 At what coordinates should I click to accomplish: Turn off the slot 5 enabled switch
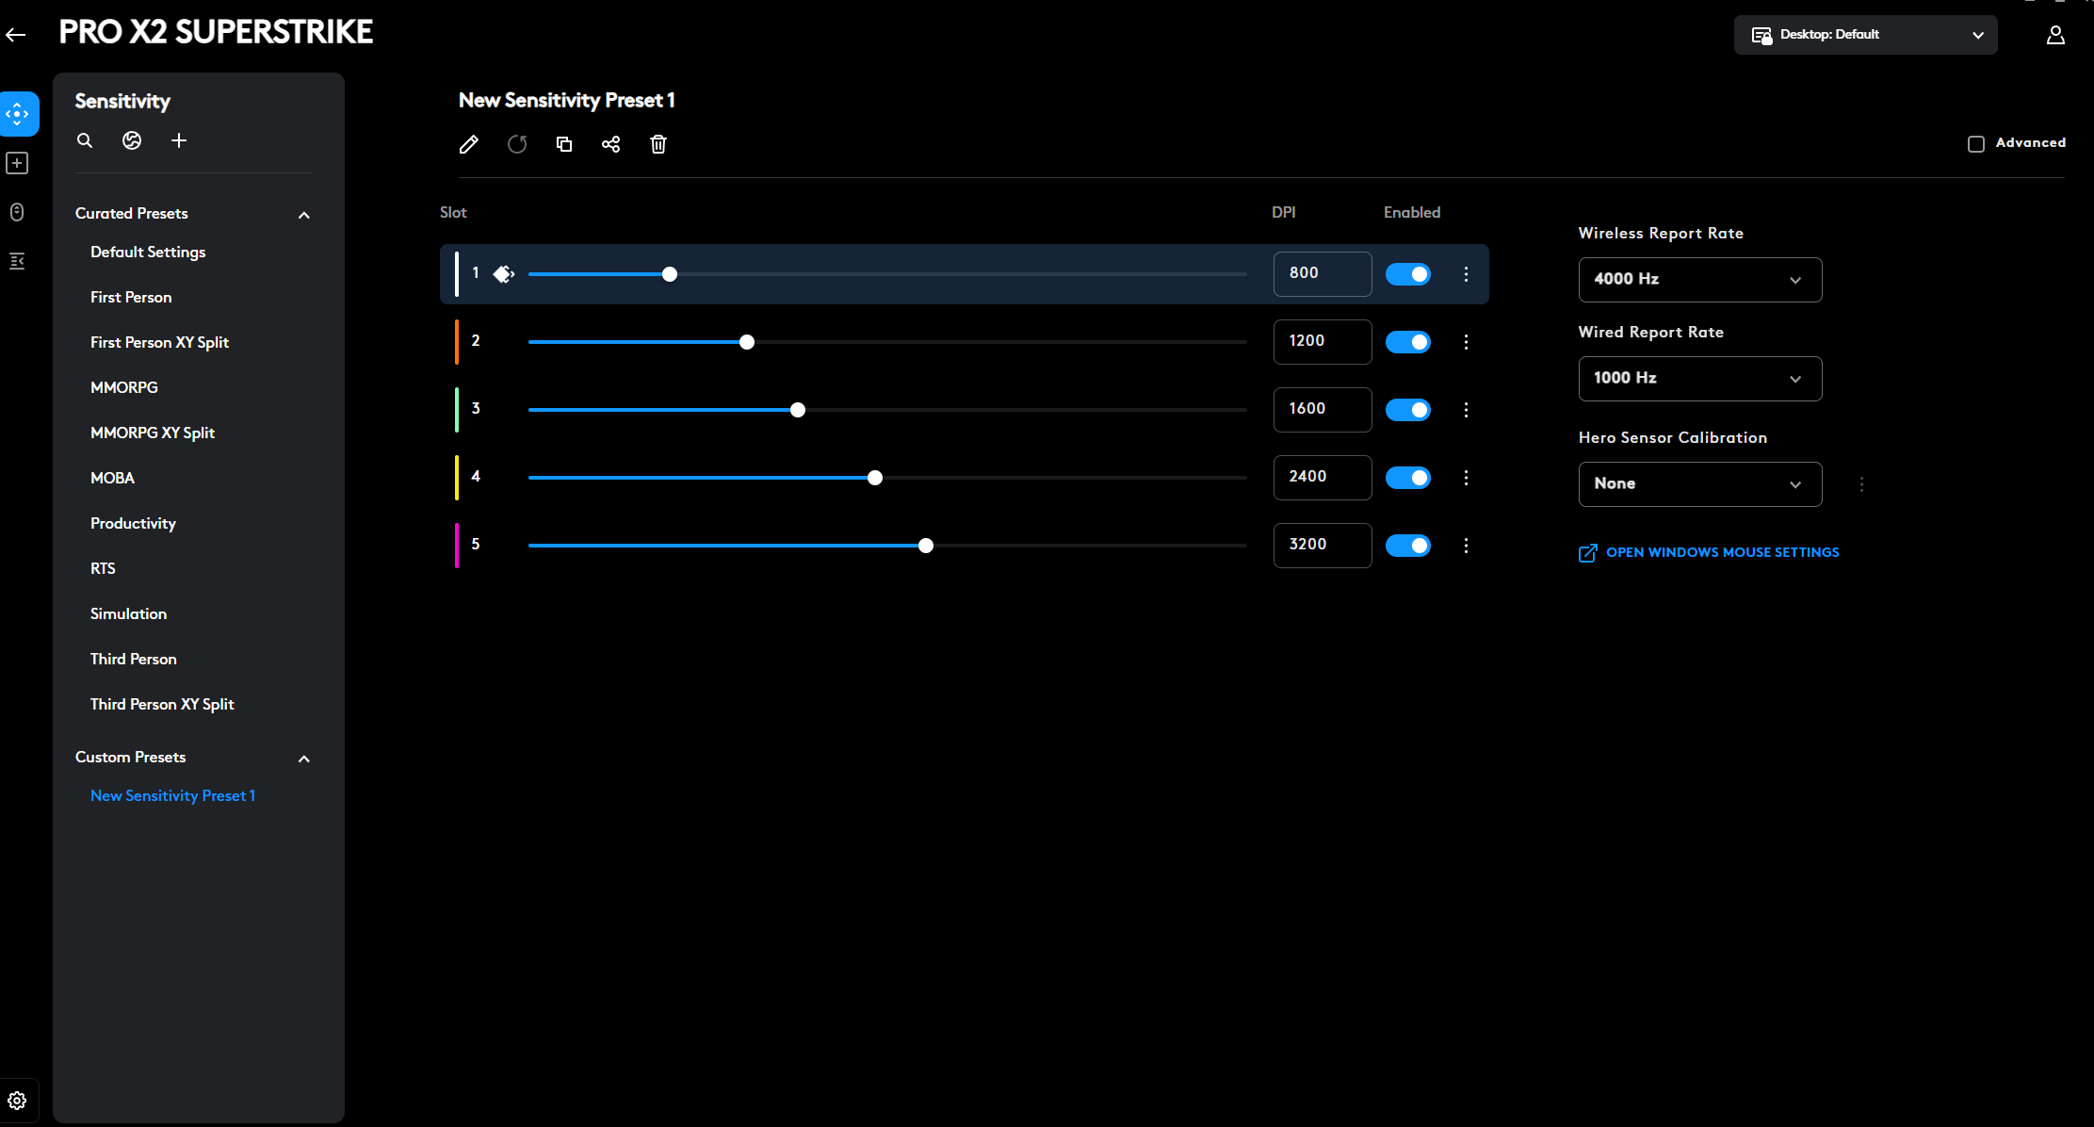1408,546
